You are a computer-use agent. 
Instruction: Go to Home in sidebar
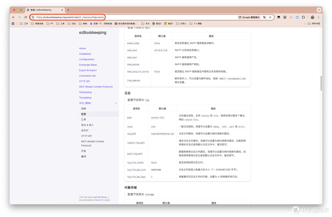[82, 49]
